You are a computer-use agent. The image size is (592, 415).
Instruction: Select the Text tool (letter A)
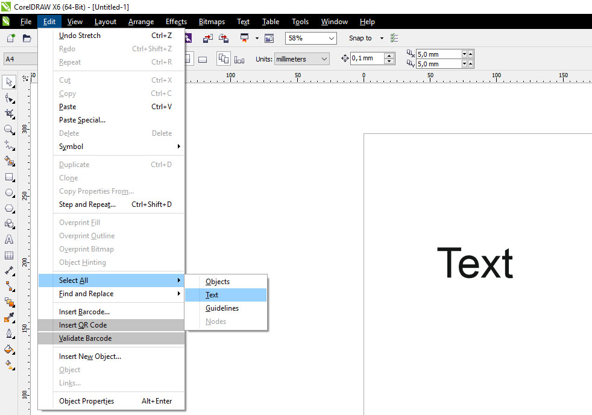(x=9, y=239)
